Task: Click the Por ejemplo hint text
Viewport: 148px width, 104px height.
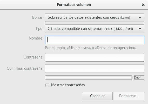Action: [90, 48]
